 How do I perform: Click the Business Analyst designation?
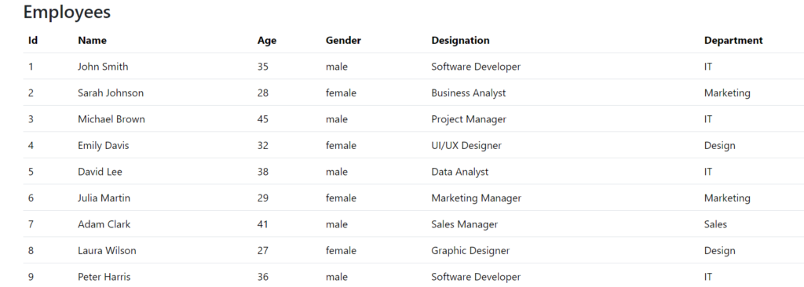(469, 93)
